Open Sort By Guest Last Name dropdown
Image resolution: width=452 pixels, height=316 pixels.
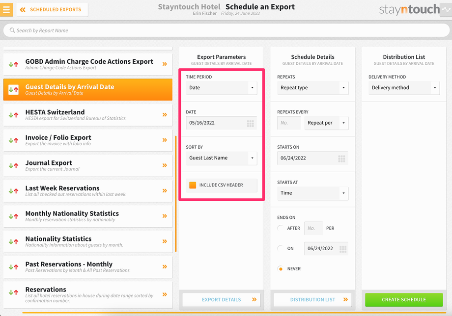pos(222,158)
